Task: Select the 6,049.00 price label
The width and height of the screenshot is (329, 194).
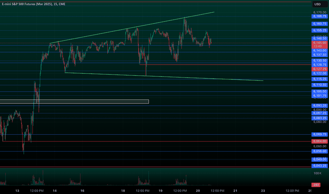Action: coord(319,159)
